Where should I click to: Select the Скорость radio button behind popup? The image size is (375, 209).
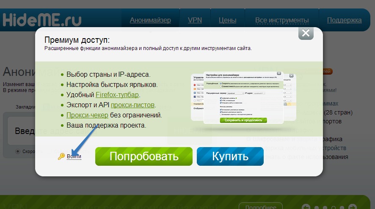pos(18,151)
